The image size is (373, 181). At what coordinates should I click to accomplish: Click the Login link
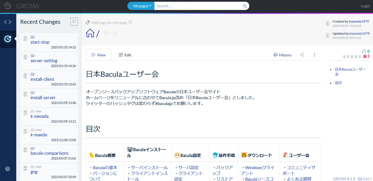tap(365, 6)
